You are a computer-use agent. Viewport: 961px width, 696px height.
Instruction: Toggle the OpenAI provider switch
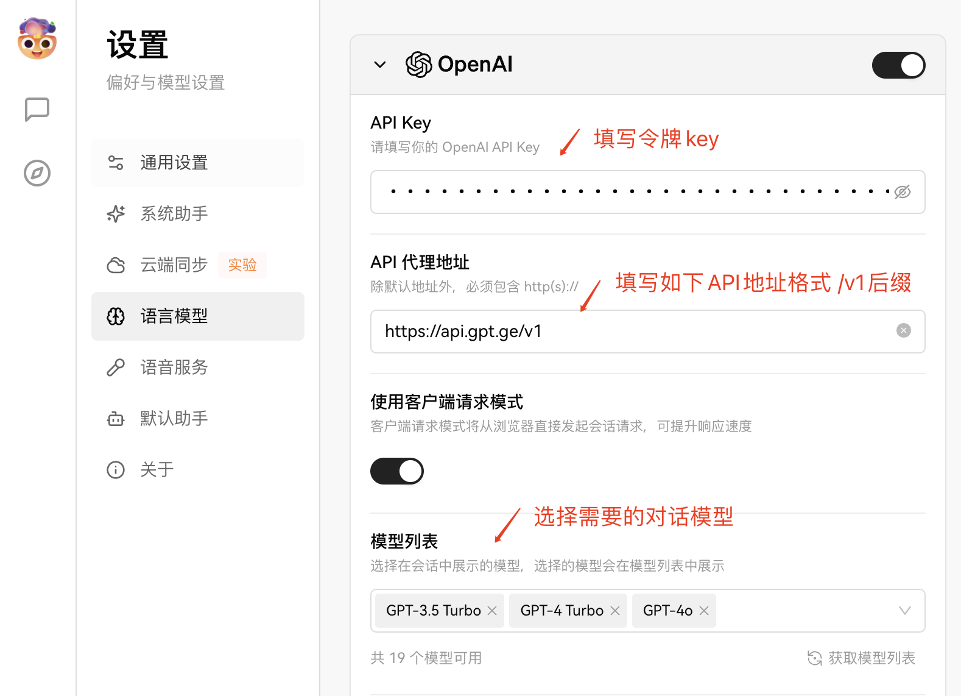tap(899, 65)
